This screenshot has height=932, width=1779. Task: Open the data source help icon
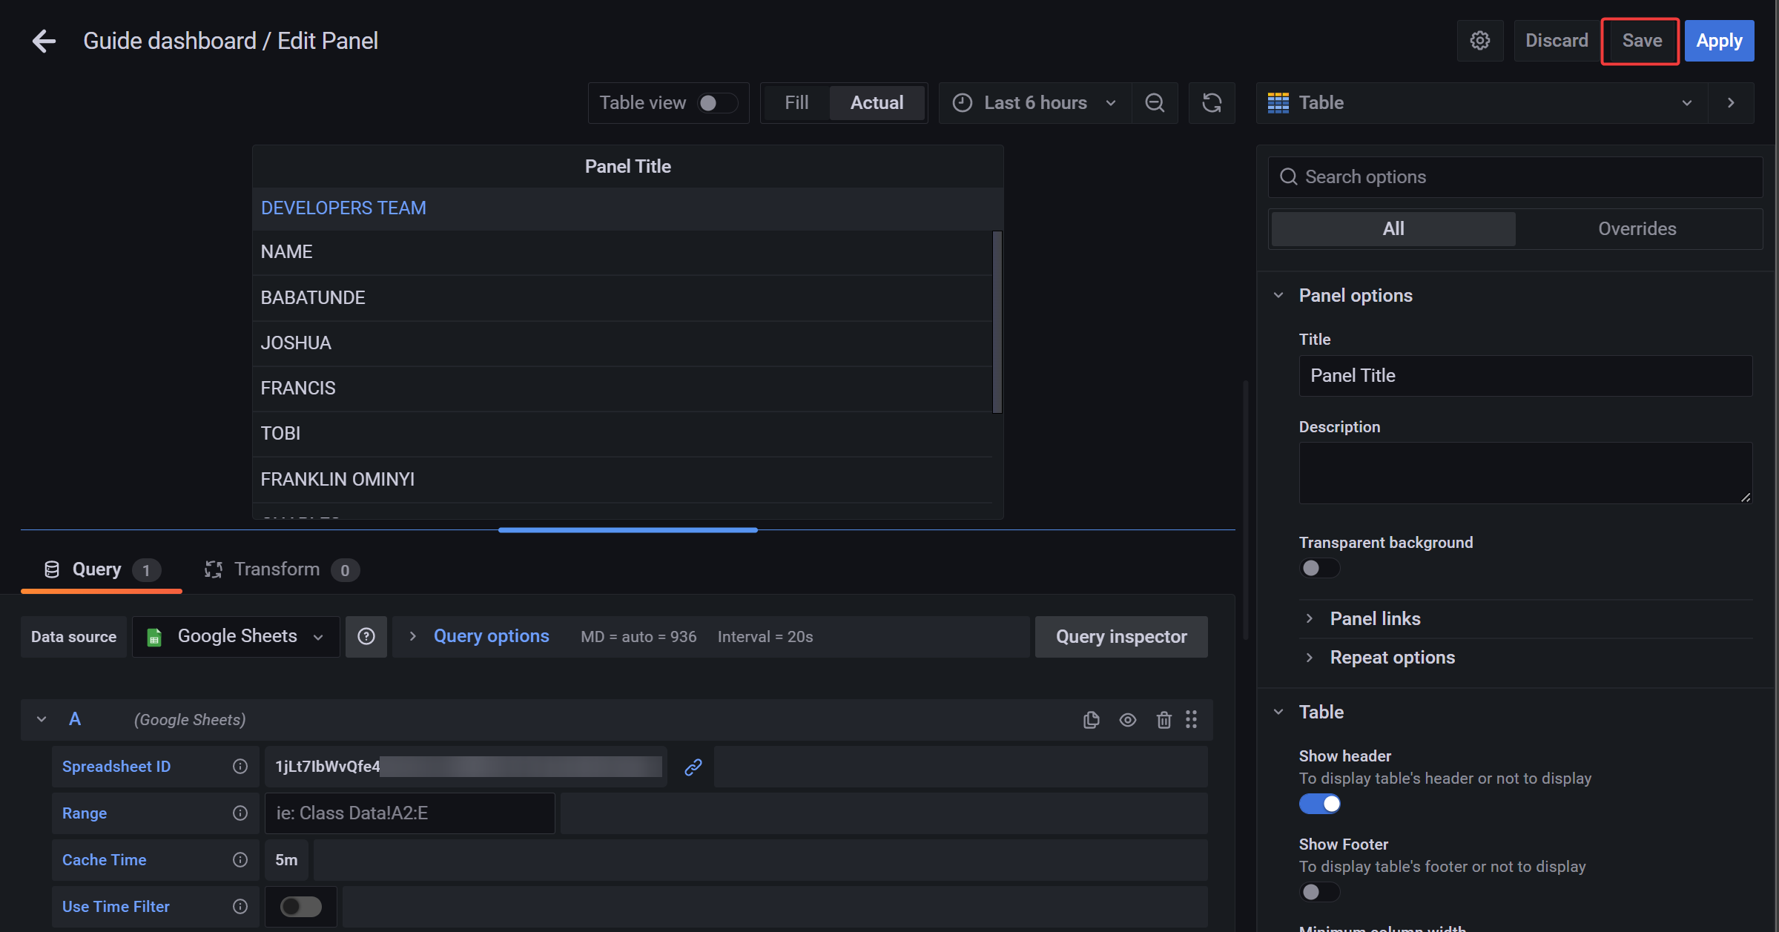click(x=366, y=636)
